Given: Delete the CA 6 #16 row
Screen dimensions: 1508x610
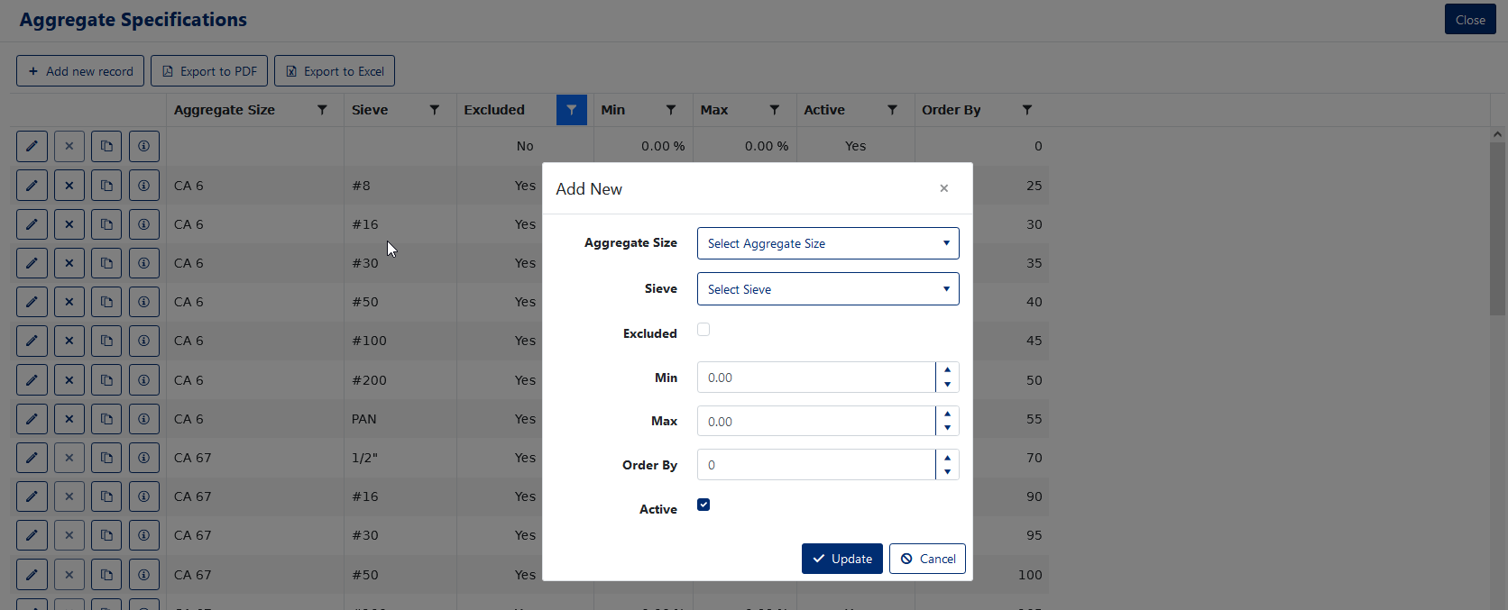Looking at the screenshot, I should pos(69,224).
